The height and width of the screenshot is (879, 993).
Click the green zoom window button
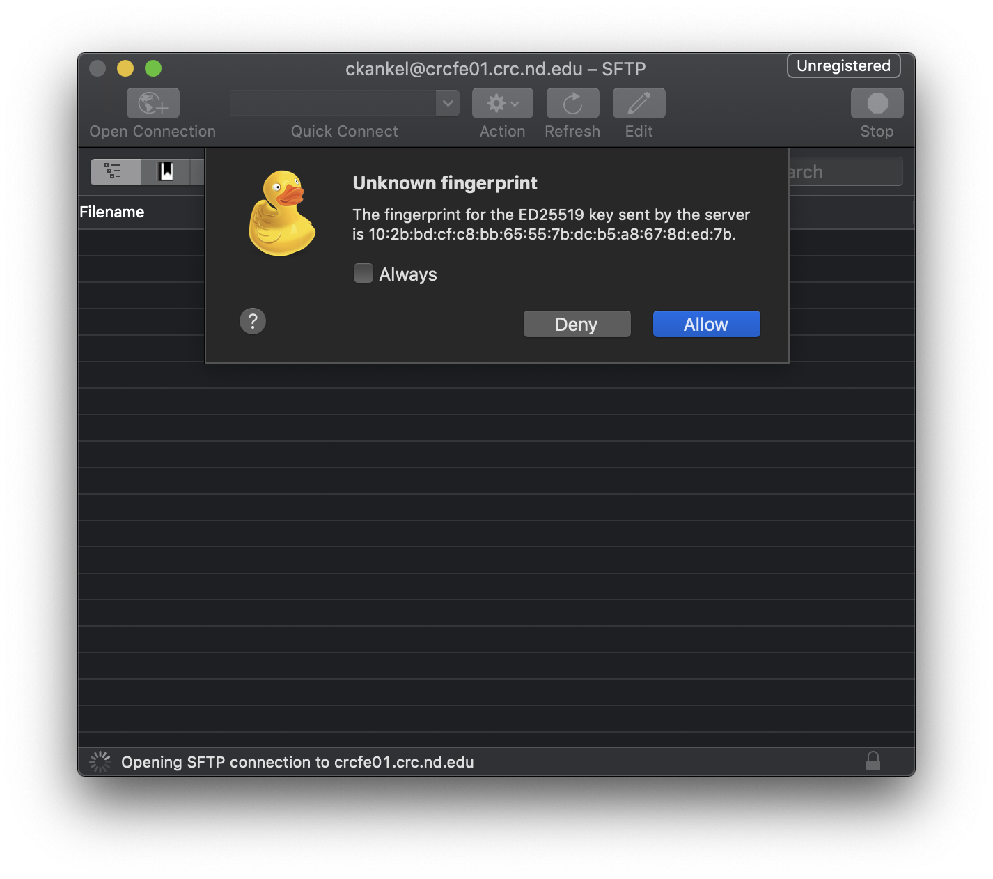click(x=153, y=68)
